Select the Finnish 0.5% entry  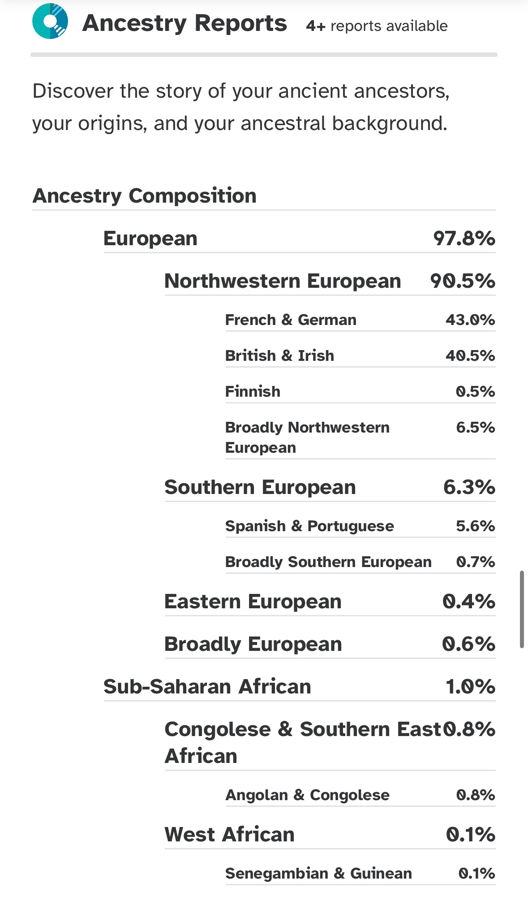point(360,392)
